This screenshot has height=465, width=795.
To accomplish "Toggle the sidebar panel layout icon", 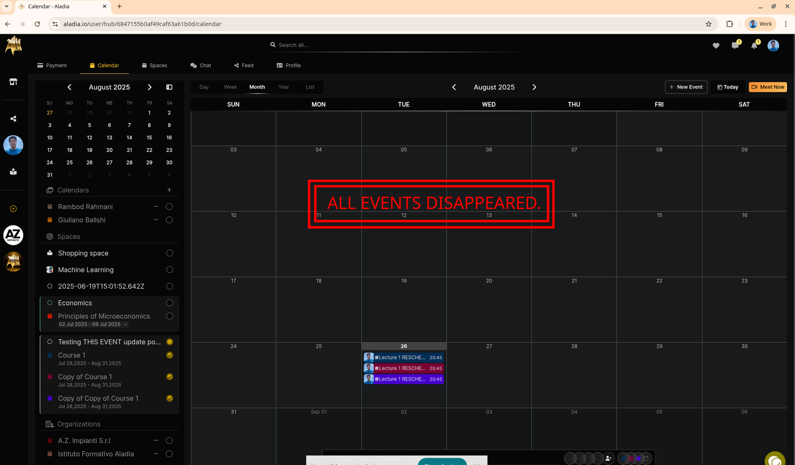I will 169,87.
